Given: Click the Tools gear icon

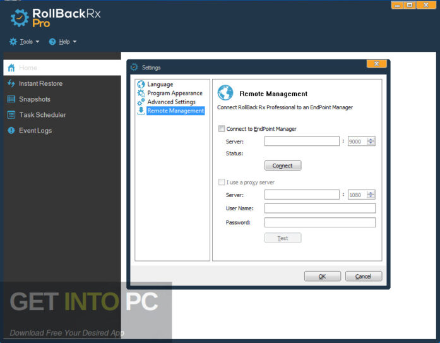Looking at the screenshot, I should [13, 42].
